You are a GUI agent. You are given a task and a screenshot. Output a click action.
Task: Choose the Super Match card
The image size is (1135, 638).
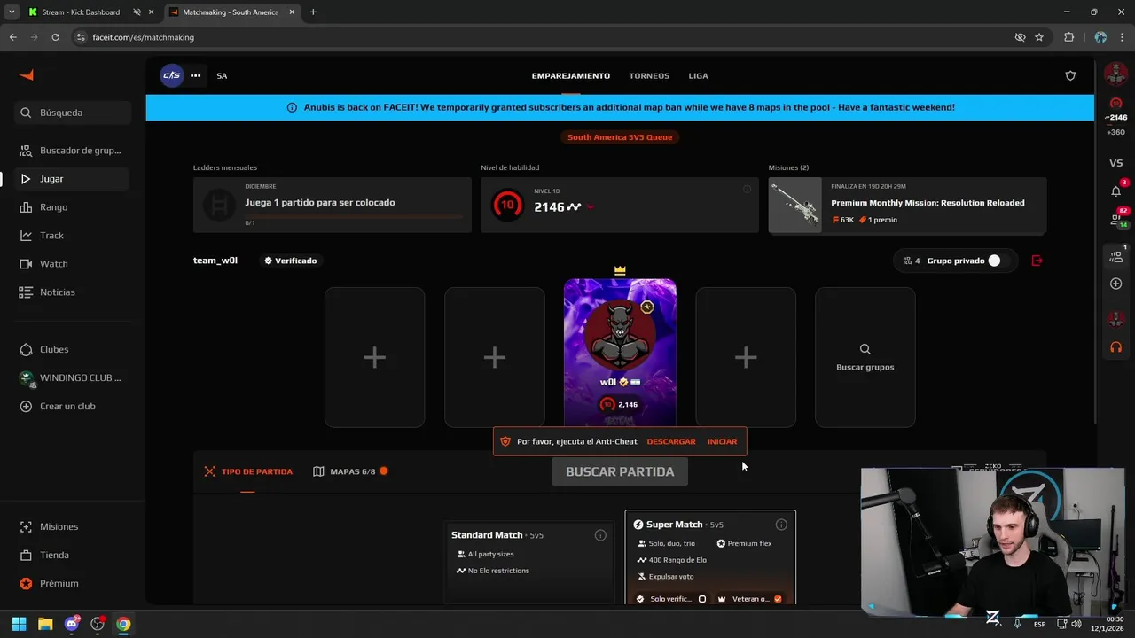[x=710, y=557]
